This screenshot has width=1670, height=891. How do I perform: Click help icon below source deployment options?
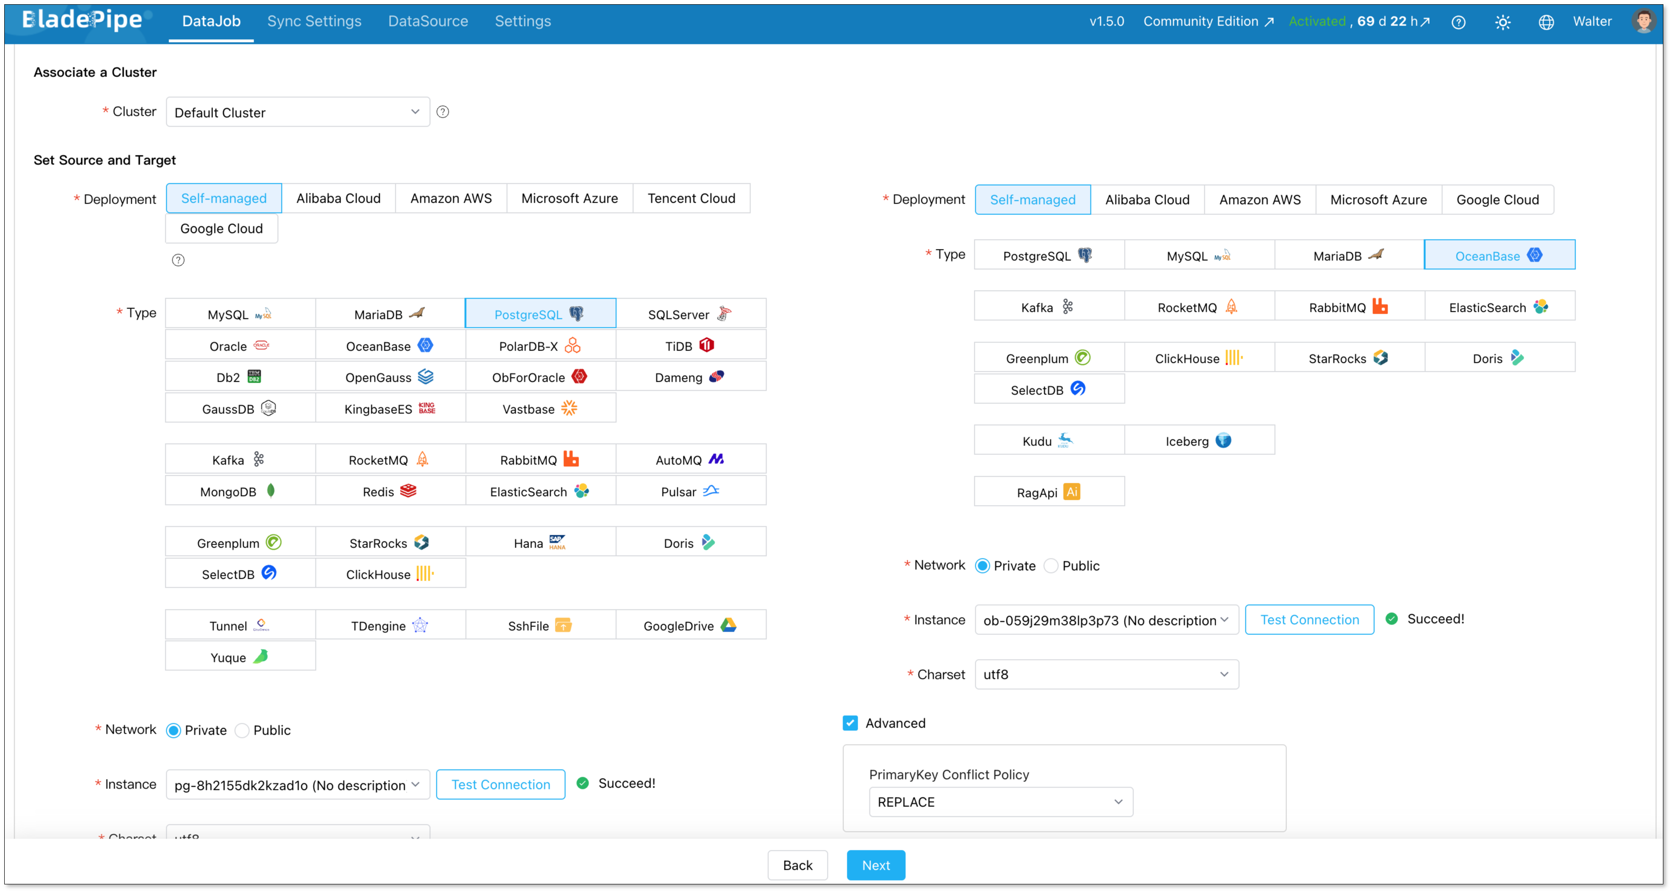[178, 260]
